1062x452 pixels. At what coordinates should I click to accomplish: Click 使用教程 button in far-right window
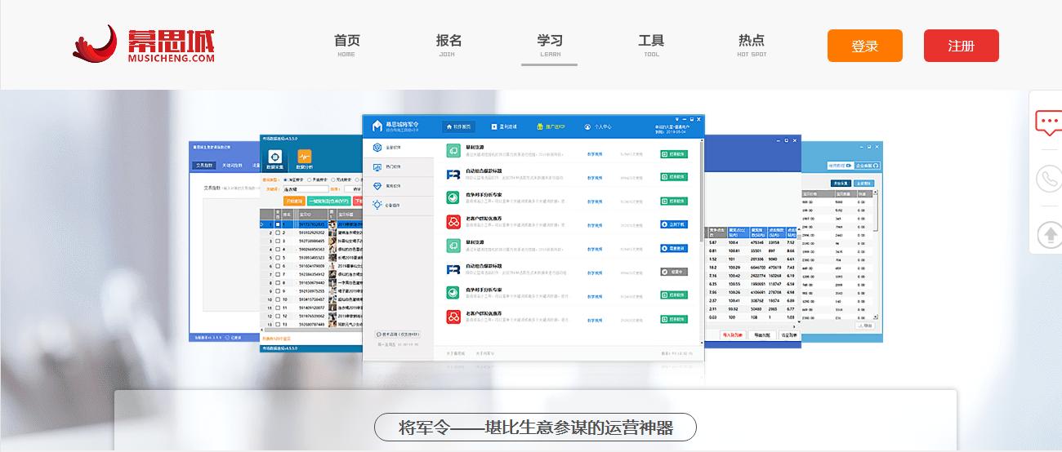pyautogui.click(x=840, y=165)
